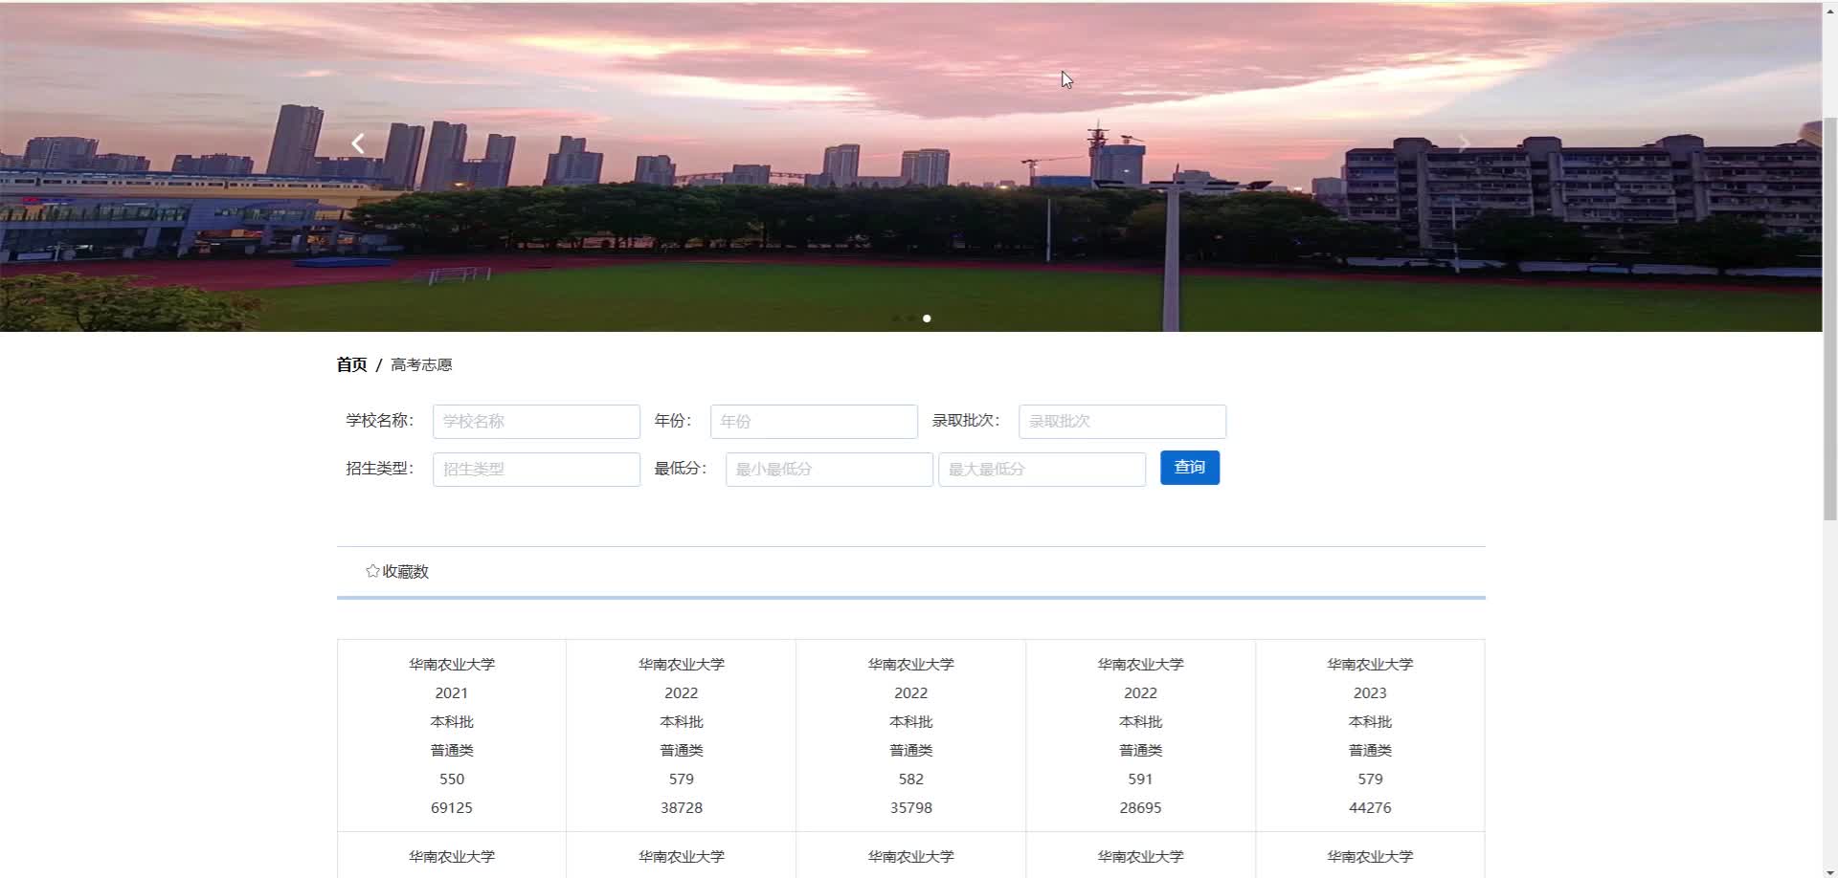
Task: Click the previous slide arrow on the carousel
Action: 358,144
